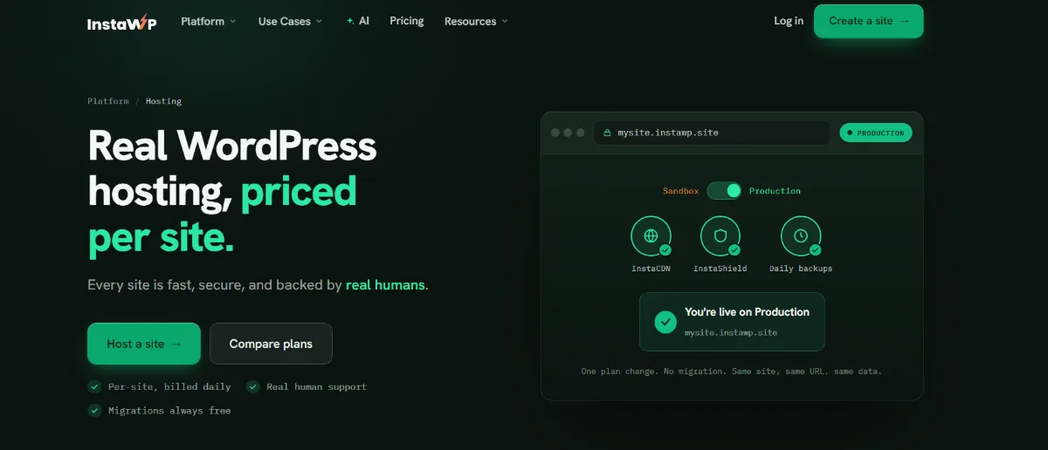Click the 'Real WordPress' heading line
The width and height of the screenshot is (1048, 450).
(232, 146)
